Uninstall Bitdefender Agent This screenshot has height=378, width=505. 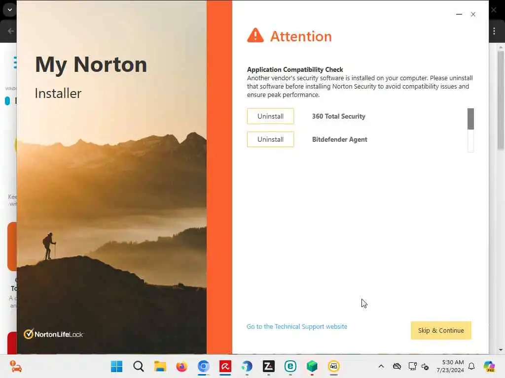(x=270, y=139)
